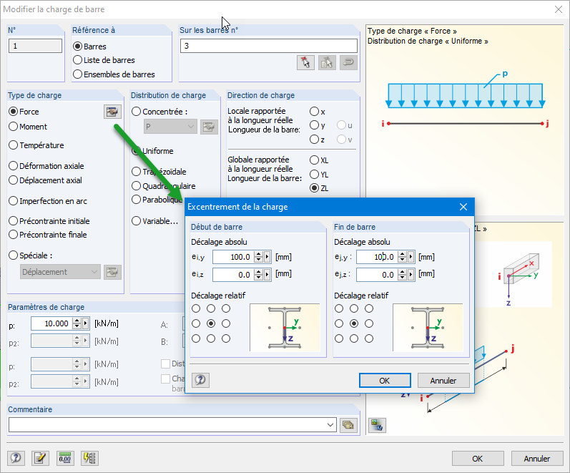
Task: Click the I-section diagram under Début de barre
Action: click(285, 328)
